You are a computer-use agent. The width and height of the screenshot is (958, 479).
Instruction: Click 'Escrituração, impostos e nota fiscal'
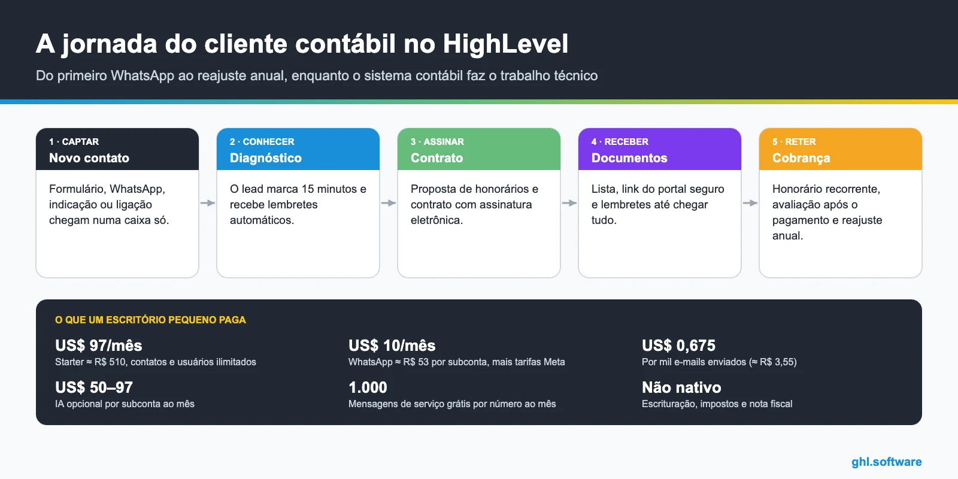coord(717,404)
